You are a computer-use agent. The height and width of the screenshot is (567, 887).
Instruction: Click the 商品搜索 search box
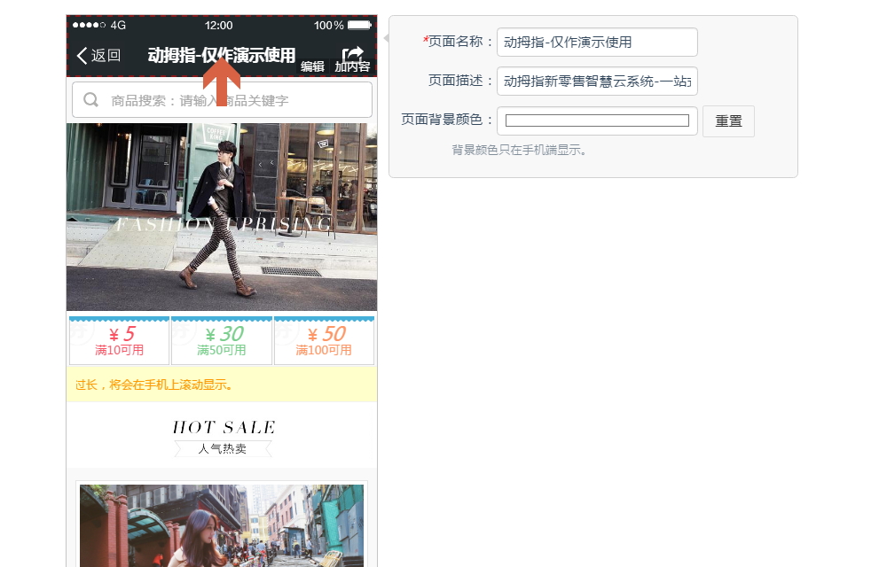tap(222, 100)
